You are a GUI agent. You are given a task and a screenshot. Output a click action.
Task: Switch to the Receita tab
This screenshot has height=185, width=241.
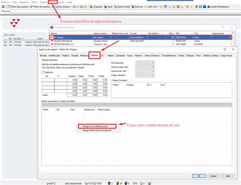(75, 55)
